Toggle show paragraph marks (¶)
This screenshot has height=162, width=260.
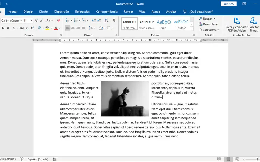point(114,20)
